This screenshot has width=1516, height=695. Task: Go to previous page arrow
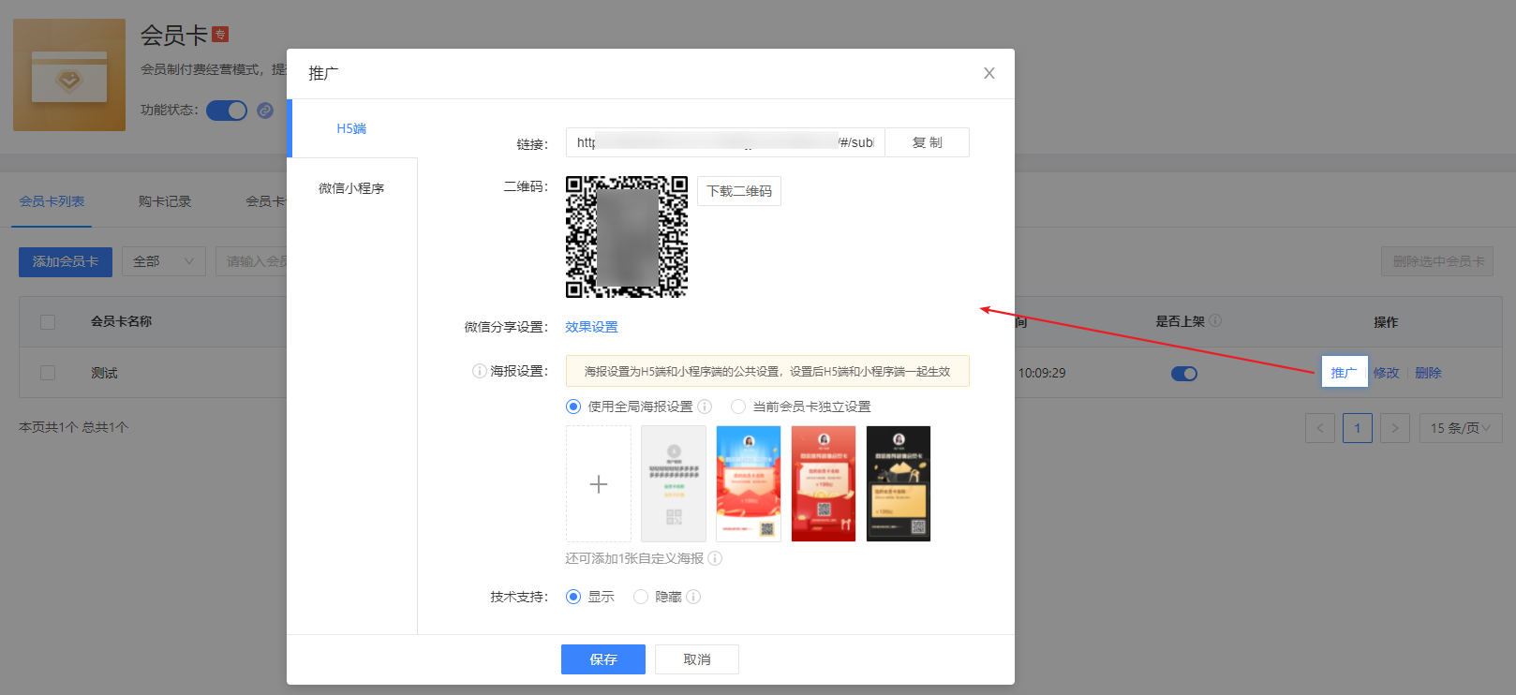click(x=1320, y=428)
